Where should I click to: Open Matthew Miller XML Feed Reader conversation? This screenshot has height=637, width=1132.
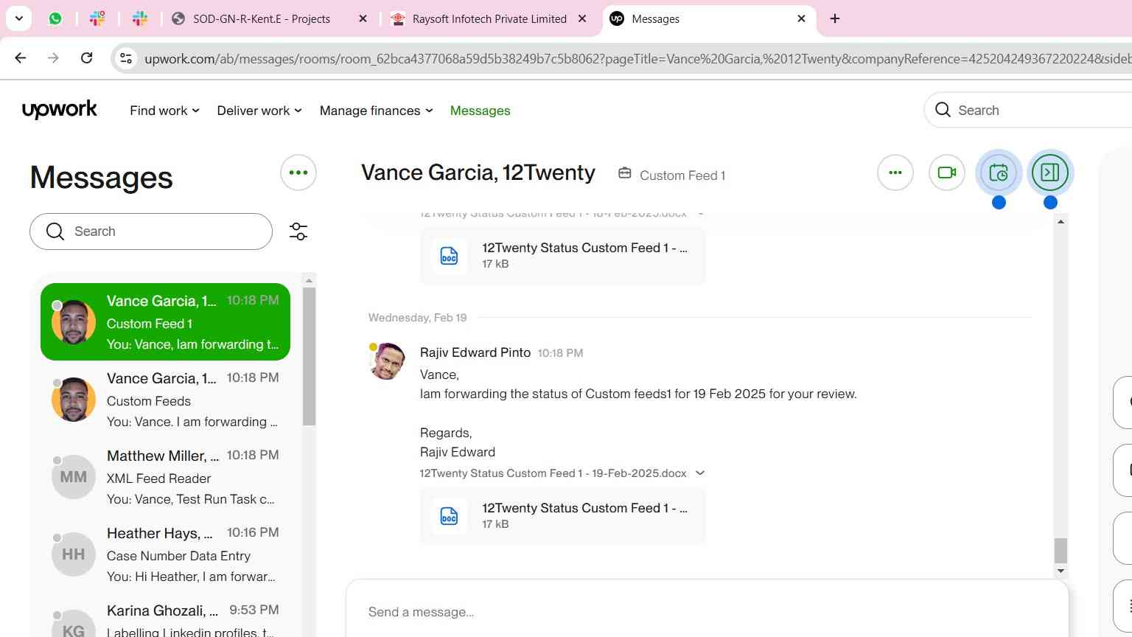pyautogui.click(x=165, y=477)
